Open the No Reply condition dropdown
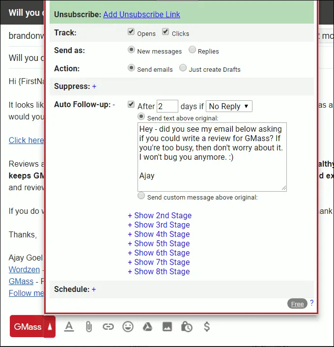The image size is (334, 347). 229,106
